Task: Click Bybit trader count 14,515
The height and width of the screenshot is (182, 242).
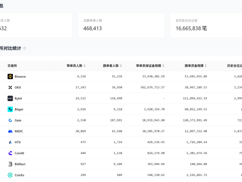Action: coord(80,98)
